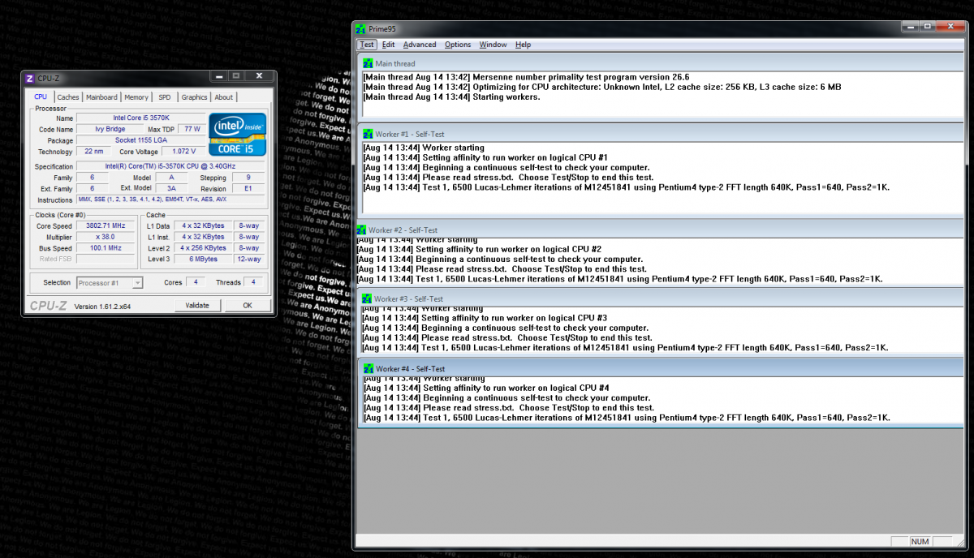The image size is (974, 558).
Task: Click the Intel Core i5 logo
Action: pyautogui.click(x=238, y=135)
